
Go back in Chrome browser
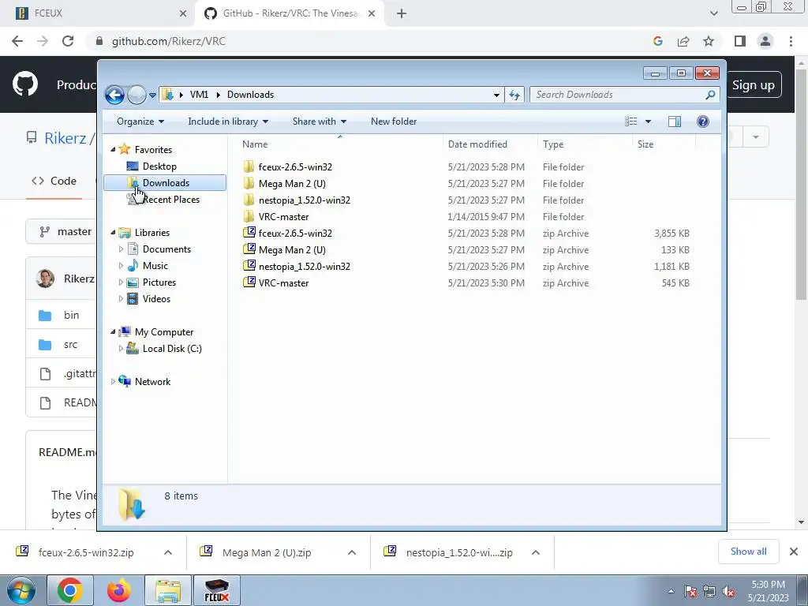tap(17, 41)
